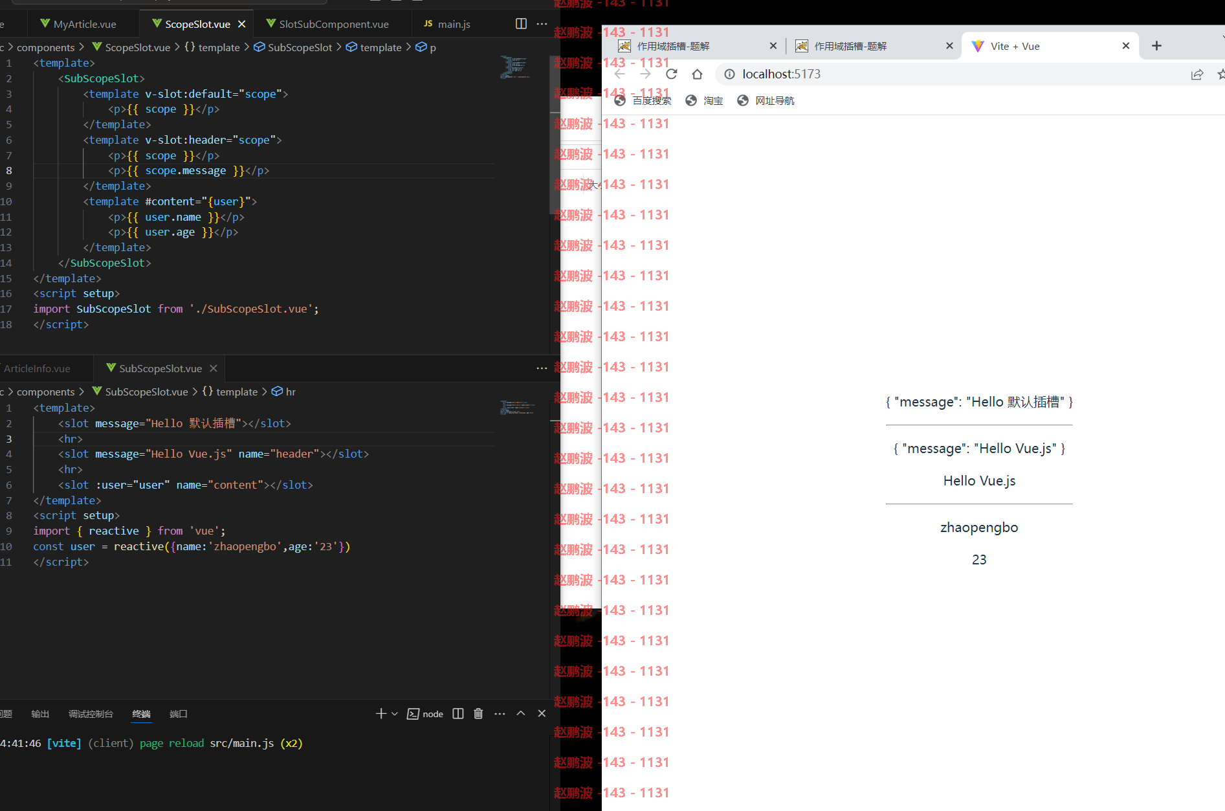Viewport: 1225px width, 811px height.
Task: Open top editor more actions menu
Action: [542, 23]
